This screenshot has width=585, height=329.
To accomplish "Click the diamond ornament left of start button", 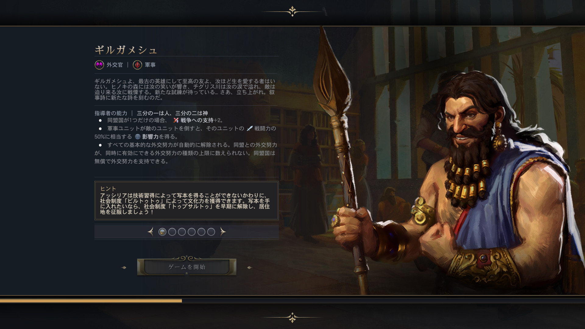I will (124, 267).
